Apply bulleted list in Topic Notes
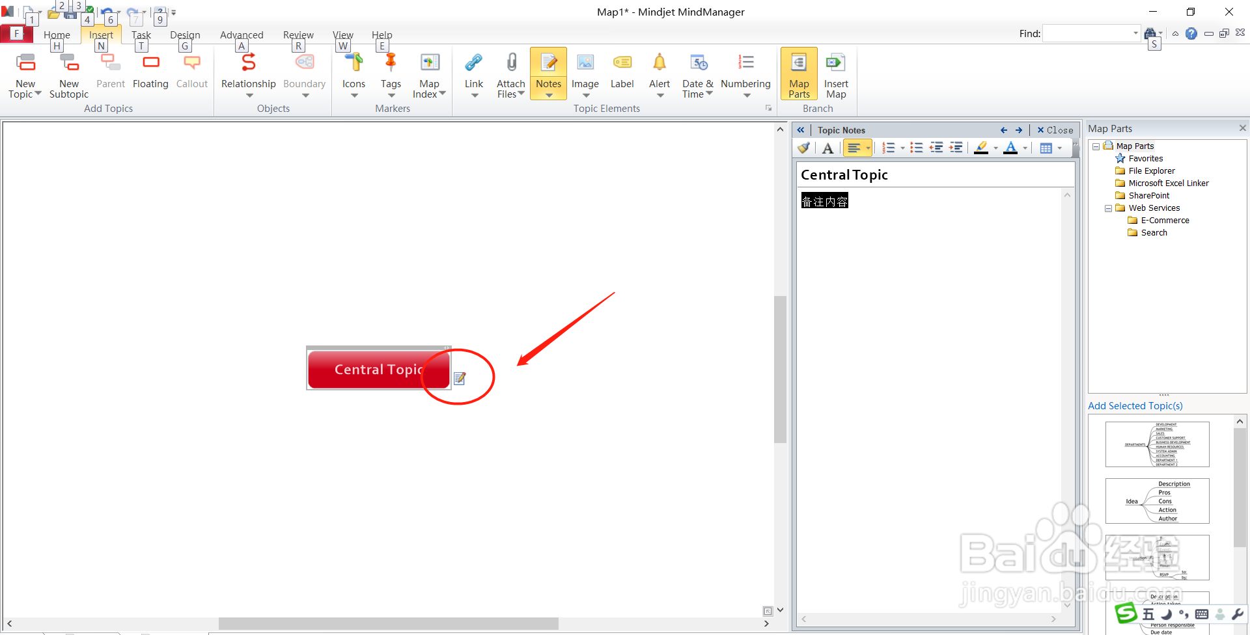Viewport: 1250px width, 635px height. 917,148
